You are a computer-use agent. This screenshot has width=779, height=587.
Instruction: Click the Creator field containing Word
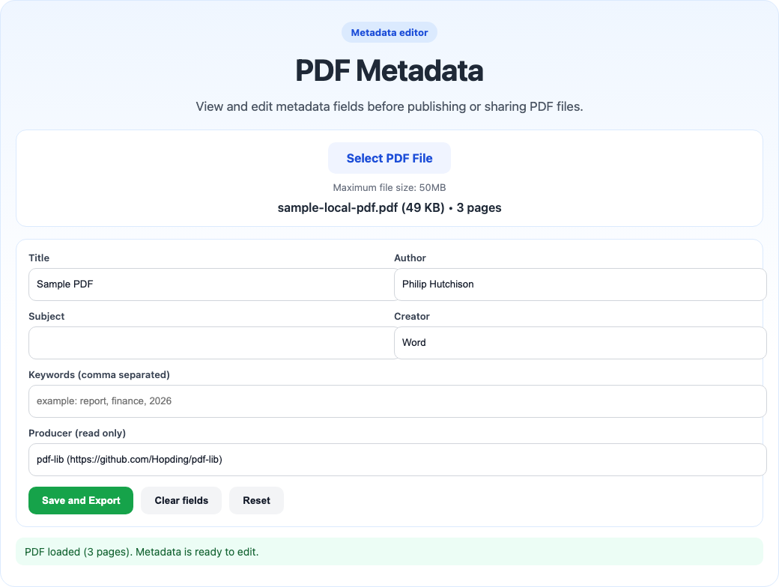[580, 343]
